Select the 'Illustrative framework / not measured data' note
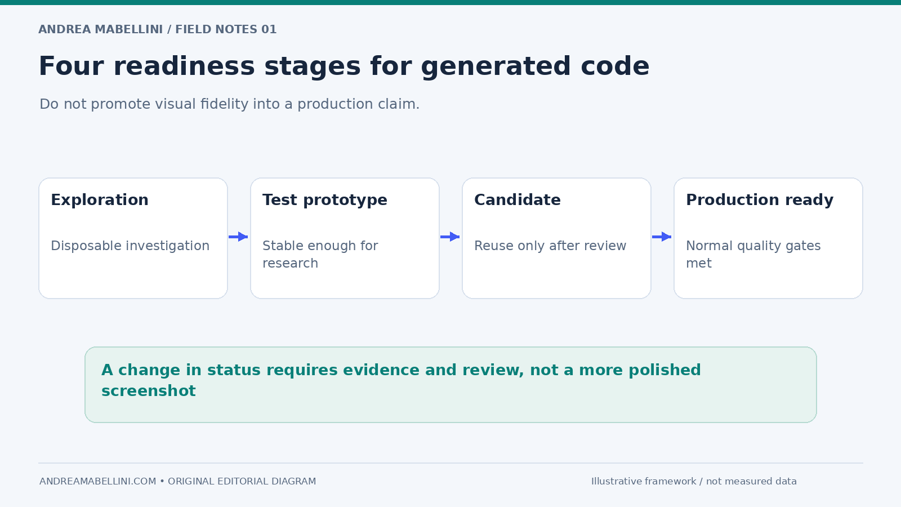 pos(694,482)
